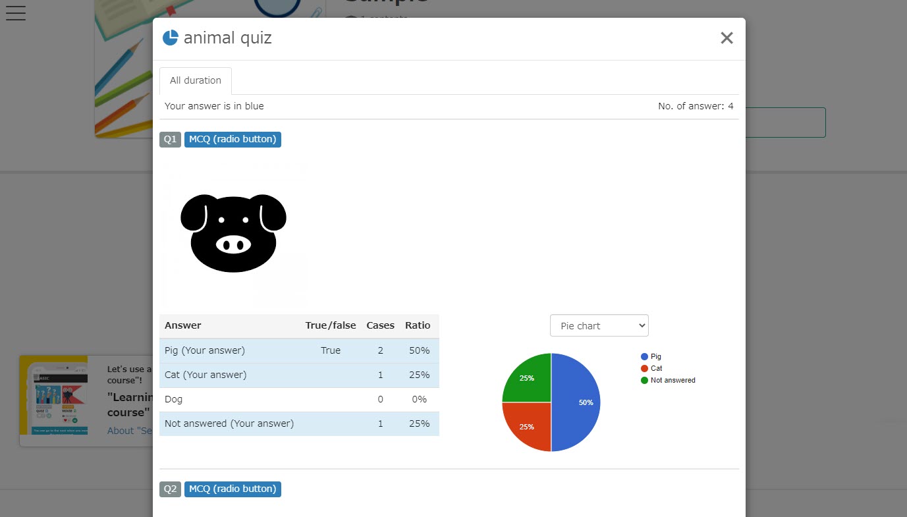This screenshot has height=517, width=907.
Task: Open the Pie chart type dropdown
Action: point(599,325)
